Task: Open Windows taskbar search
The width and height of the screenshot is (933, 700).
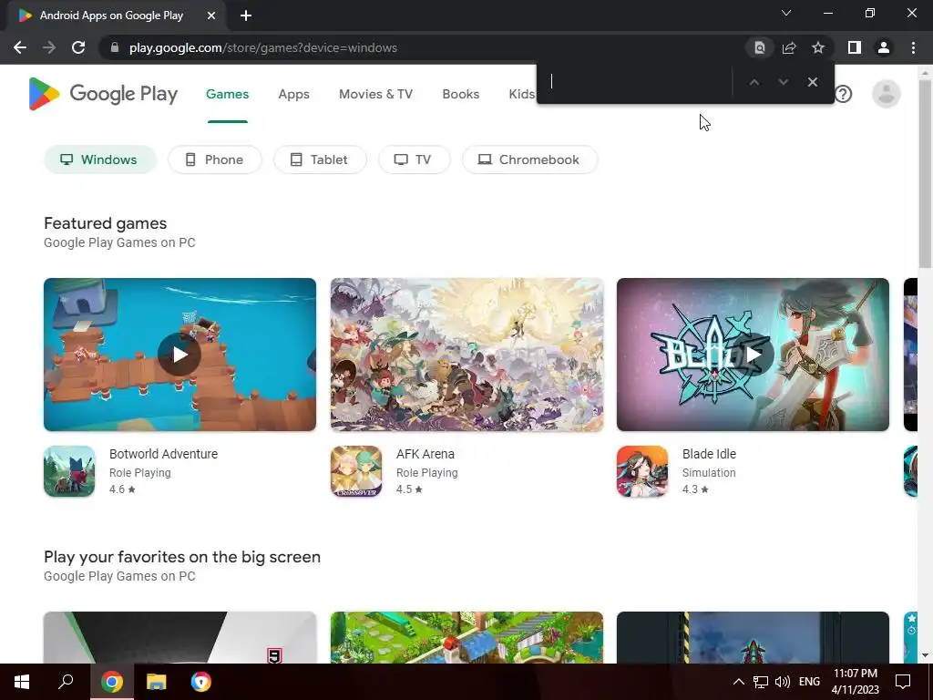Action: pyautogui.click(x=66, y=682)
